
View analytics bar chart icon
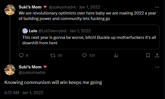(116, 55)
